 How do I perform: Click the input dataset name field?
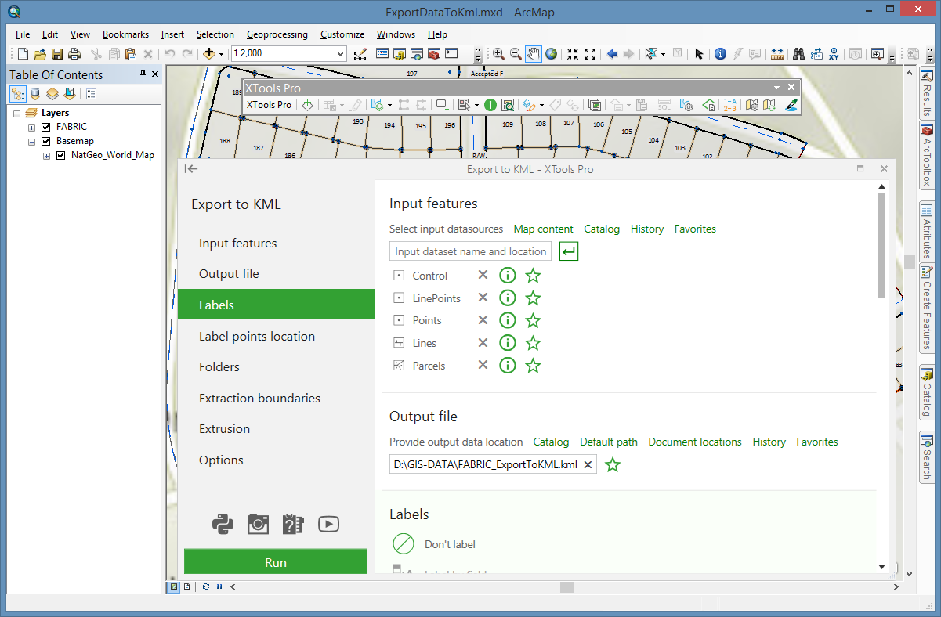click(470, 251)
